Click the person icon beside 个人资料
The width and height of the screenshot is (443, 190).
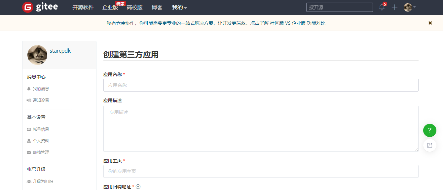click(x=29, y=141)
